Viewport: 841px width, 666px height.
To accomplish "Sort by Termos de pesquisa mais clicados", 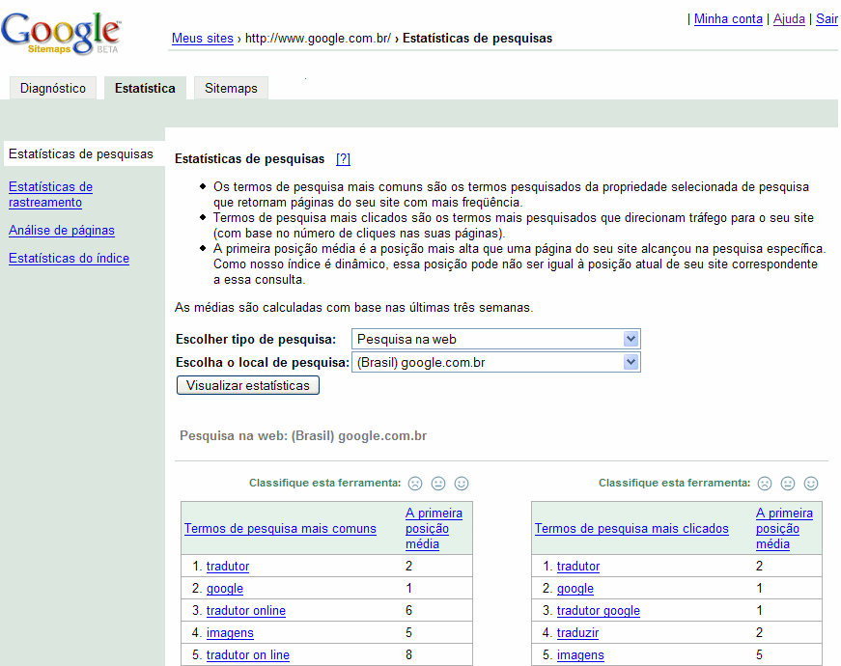I will (x=631, y=528).
